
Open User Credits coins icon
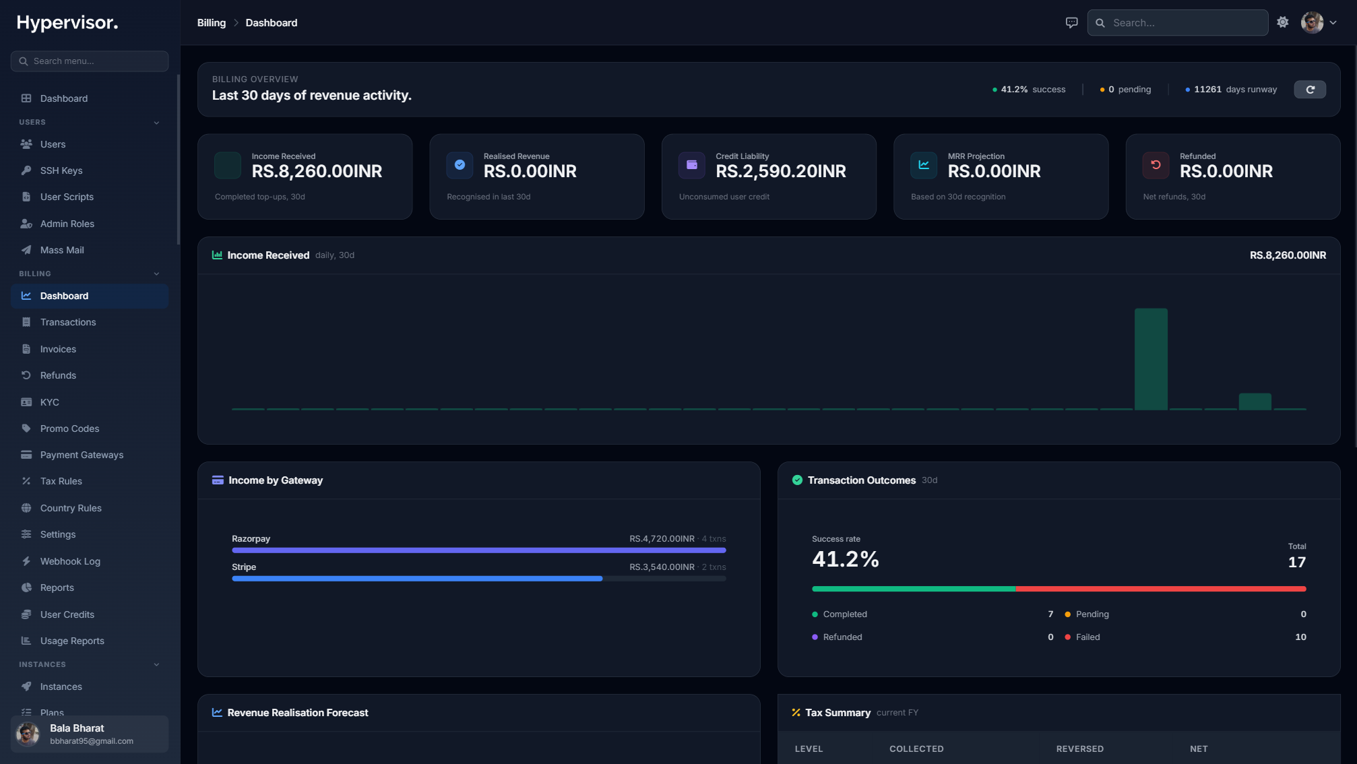(26, 614)
